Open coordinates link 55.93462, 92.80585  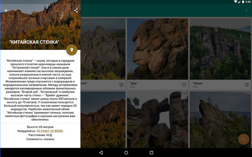(50, 131)
